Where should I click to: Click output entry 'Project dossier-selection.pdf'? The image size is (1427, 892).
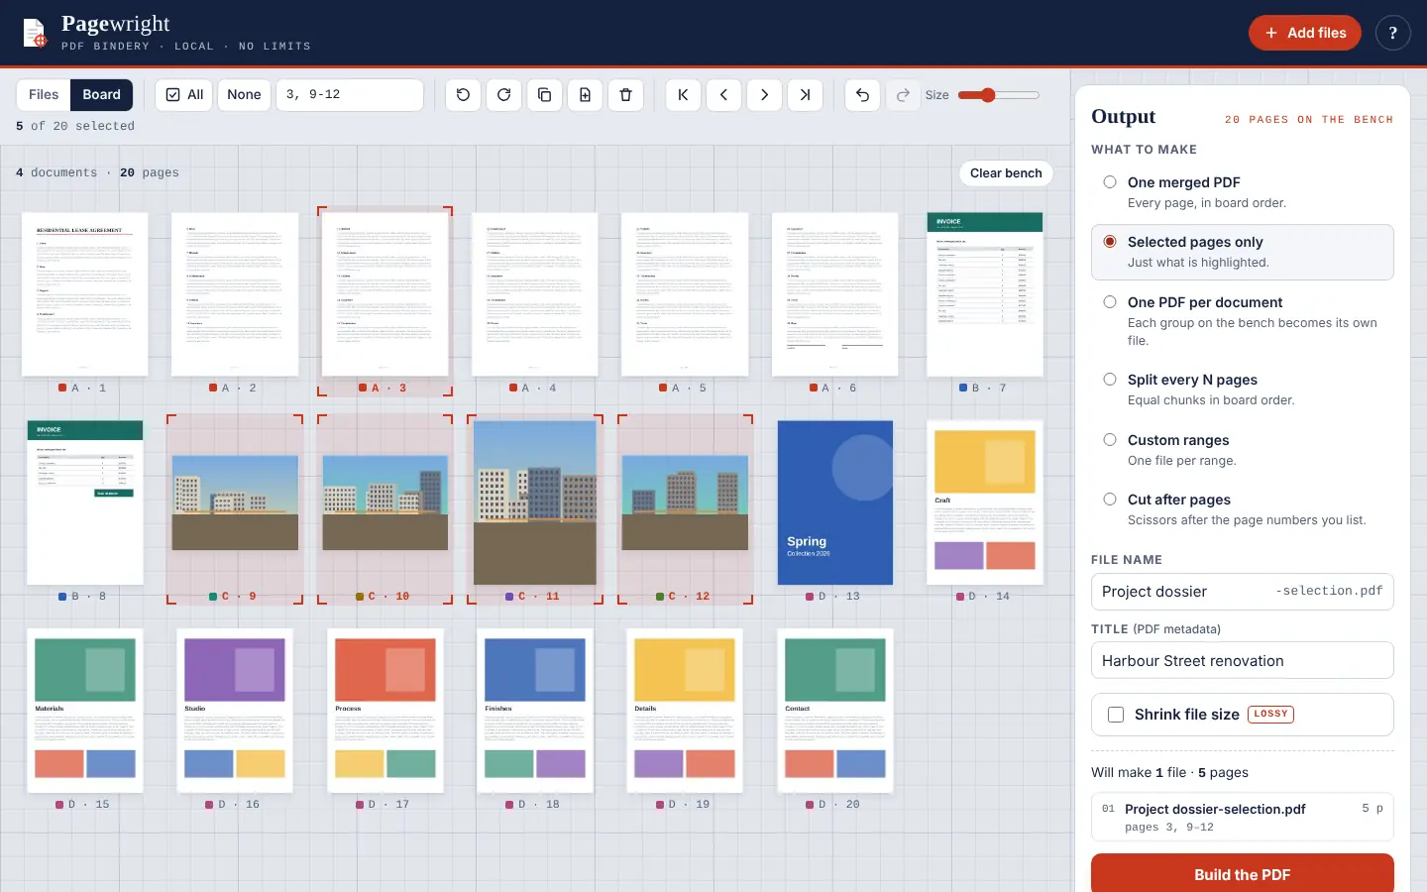click(x=1242, y=817)
